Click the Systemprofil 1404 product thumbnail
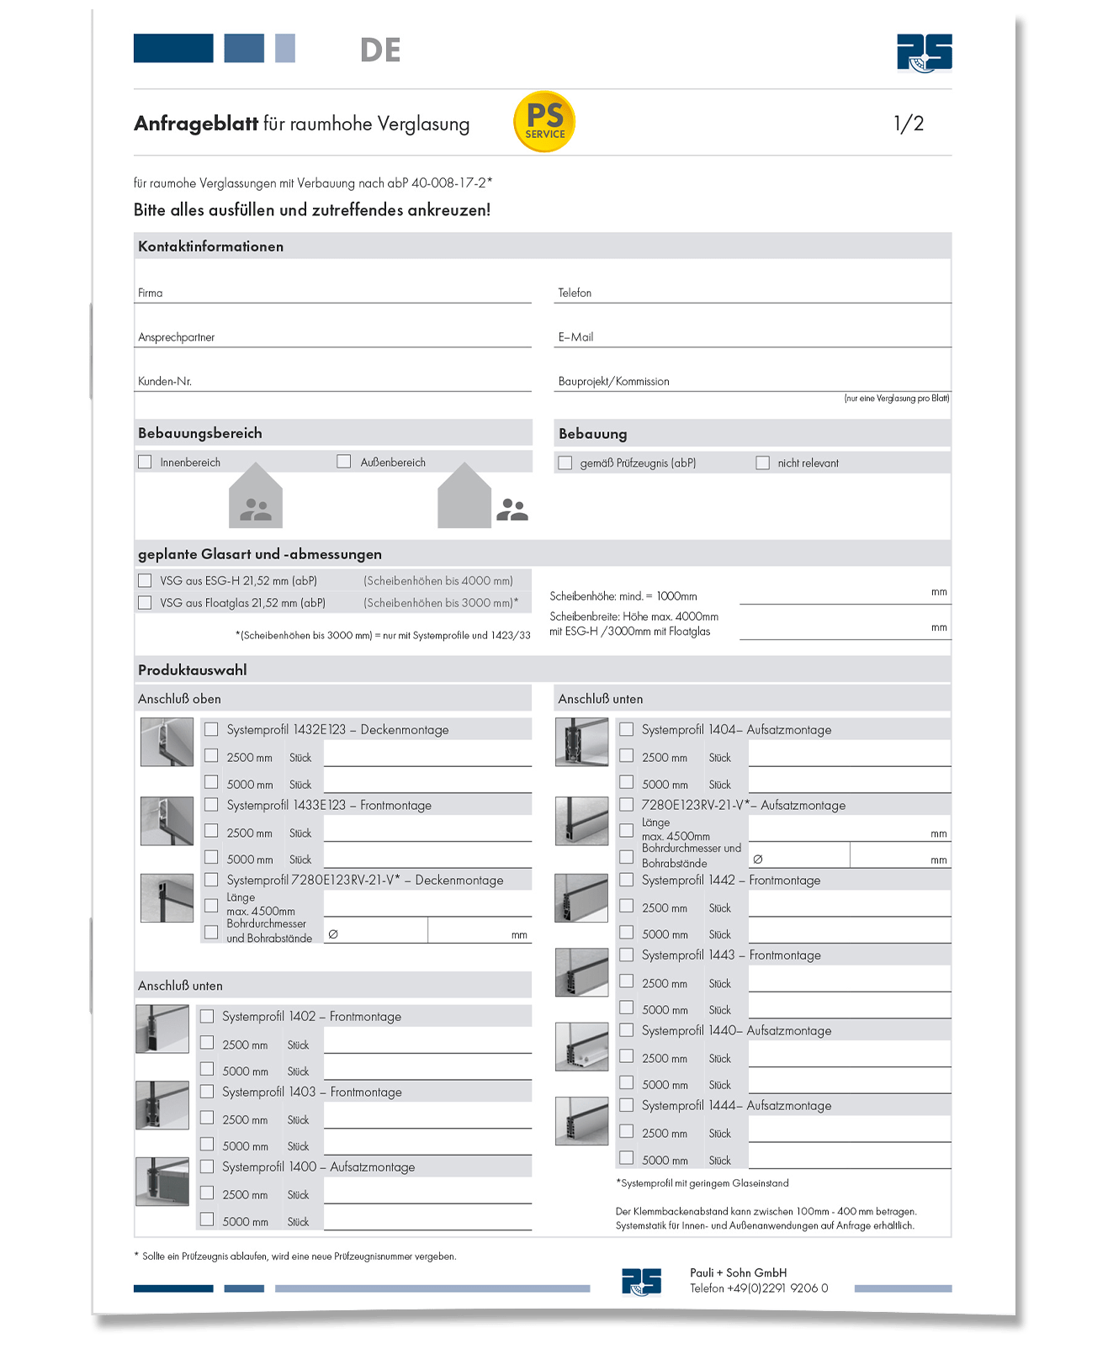Image resolution: width=1108 pixels, height=1370 pixels. pyautogui.click(x=581, y=742)
